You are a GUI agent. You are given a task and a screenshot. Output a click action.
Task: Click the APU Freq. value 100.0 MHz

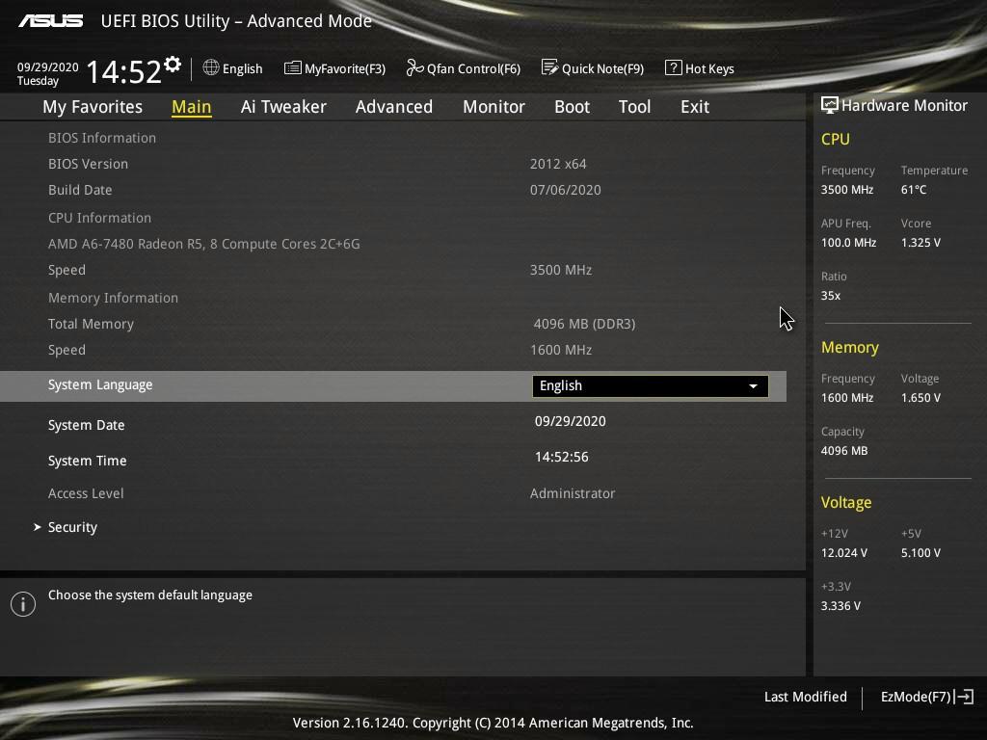pyautogui.click(x=848, y=242)
